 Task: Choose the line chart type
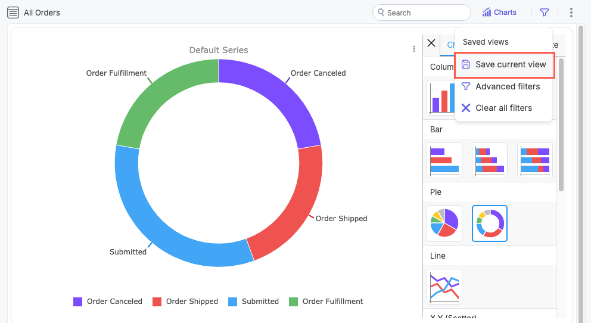pos(444,287)
